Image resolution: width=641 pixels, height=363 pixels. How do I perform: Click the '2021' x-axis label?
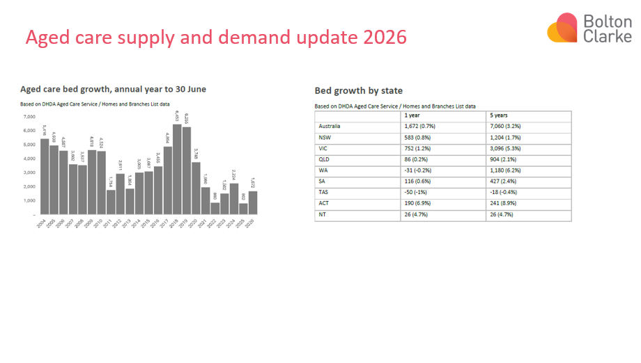pyautogui.click(x=202, y=223)
